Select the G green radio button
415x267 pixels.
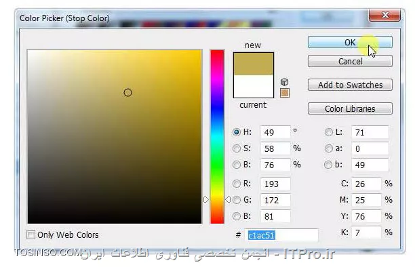click(237, 200)
